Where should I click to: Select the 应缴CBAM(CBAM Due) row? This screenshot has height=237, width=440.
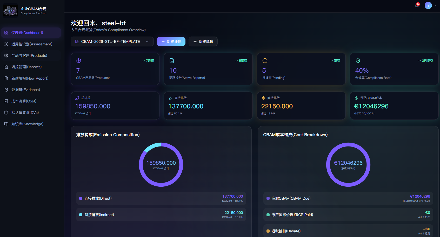[348, 198]
